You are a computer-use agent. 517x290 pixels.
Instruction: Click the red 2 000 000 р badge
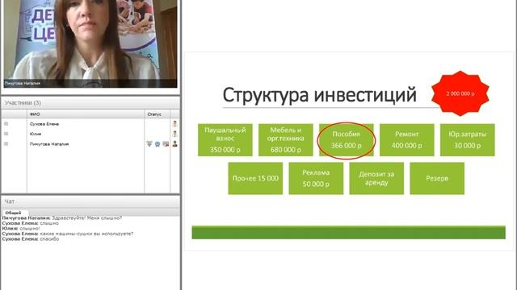[x=460, y=93]
